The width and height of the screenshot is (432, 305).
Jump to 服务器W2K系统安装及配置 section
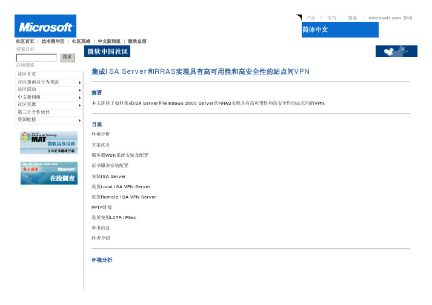[120, 156]
